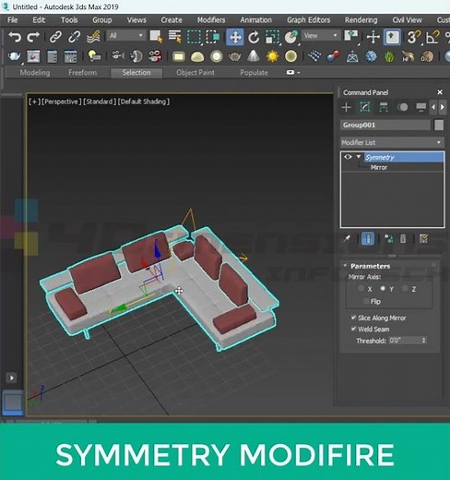Choose the Select Object tool
Screen dimensions: 450x480
[156, 37]
